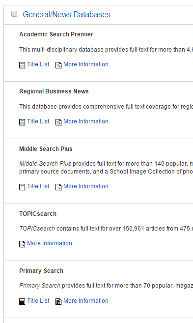Click More Information icon under Regional Business News
This screenshot has width=193, height=323.
(x=58, y=122)
